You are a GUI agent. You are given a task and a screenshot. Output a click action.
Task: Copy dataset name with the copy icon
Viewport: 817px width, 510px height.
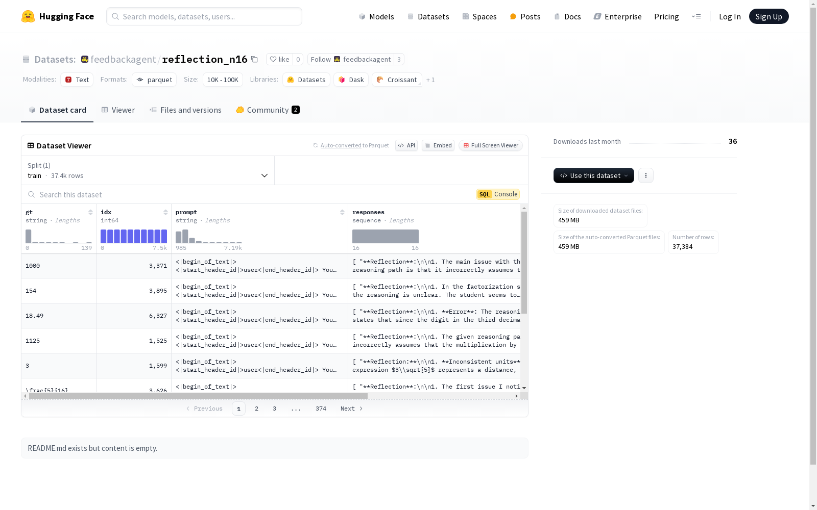click(x=254, y=59)
